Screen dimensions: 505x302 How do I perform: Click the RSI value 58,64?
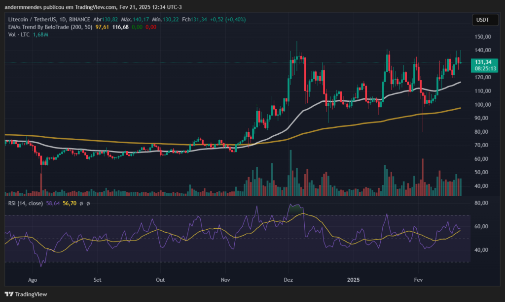[53, 203]
